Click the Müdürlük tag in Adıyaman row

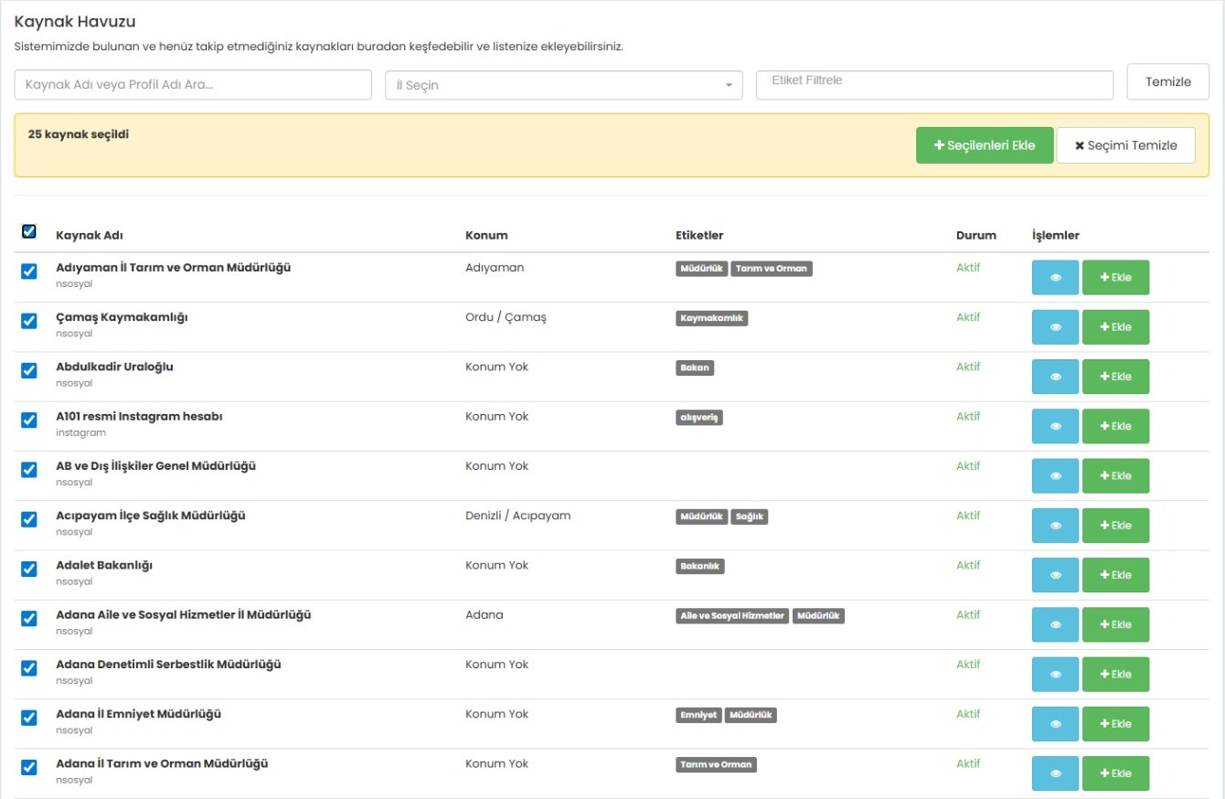[701, 269]
